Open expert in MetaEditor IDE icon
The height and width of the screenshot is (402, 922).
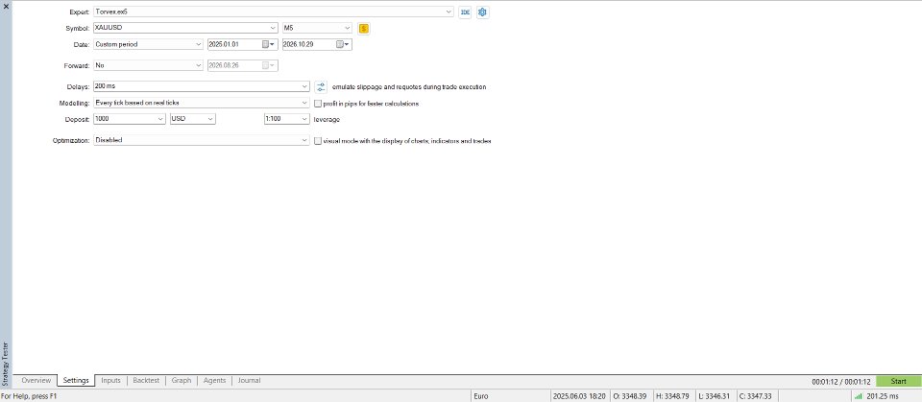point(465,12)
